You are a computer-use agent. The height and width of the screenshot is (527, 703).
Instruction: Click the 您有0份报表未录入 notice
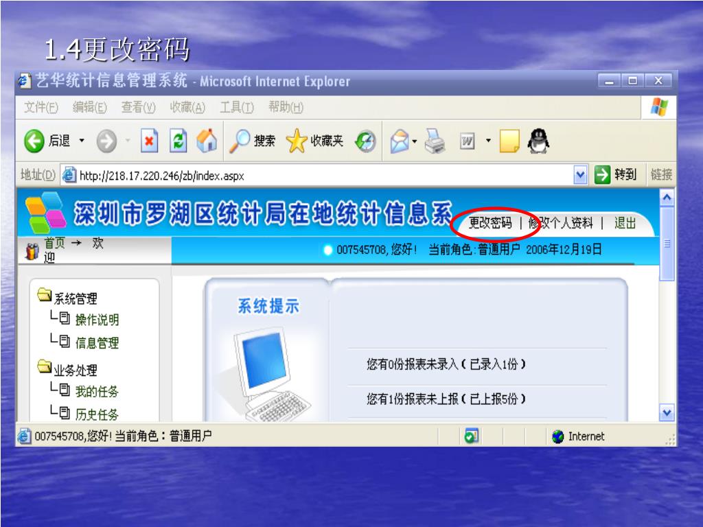click(446, 364)
